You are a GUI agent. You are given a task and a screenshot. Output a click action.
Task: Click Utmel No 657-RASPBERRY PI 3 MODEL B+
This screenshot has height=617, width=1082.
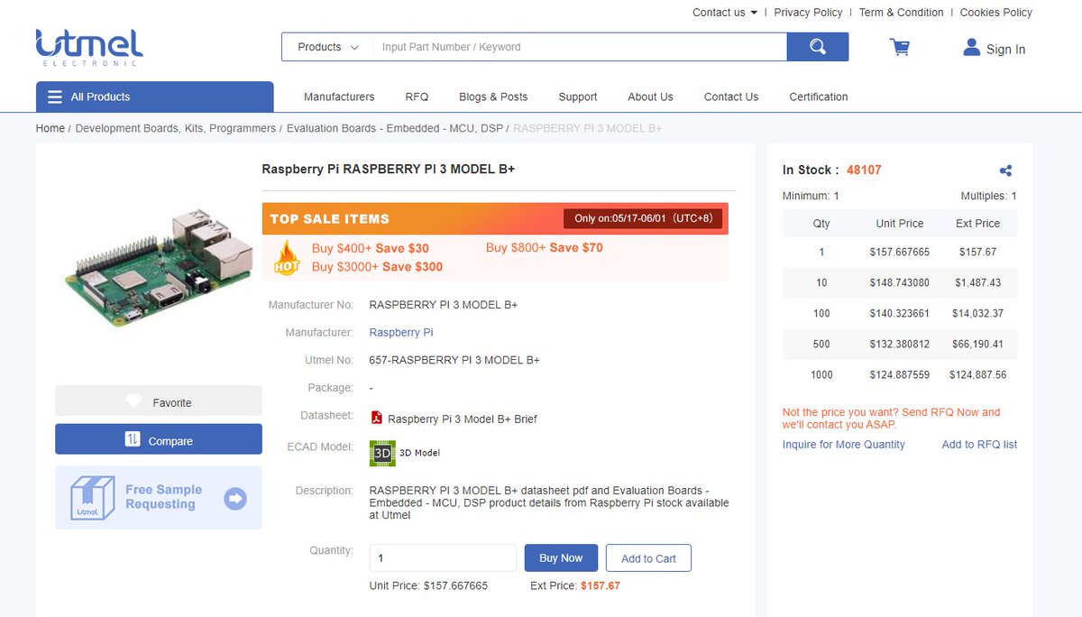click(x=454, y=360)
